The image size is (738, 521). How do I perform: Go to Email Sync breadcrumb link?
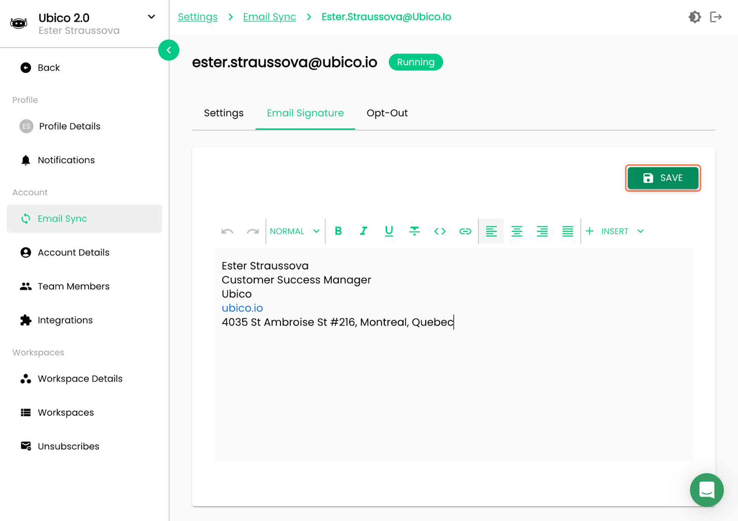coord(269,17)
